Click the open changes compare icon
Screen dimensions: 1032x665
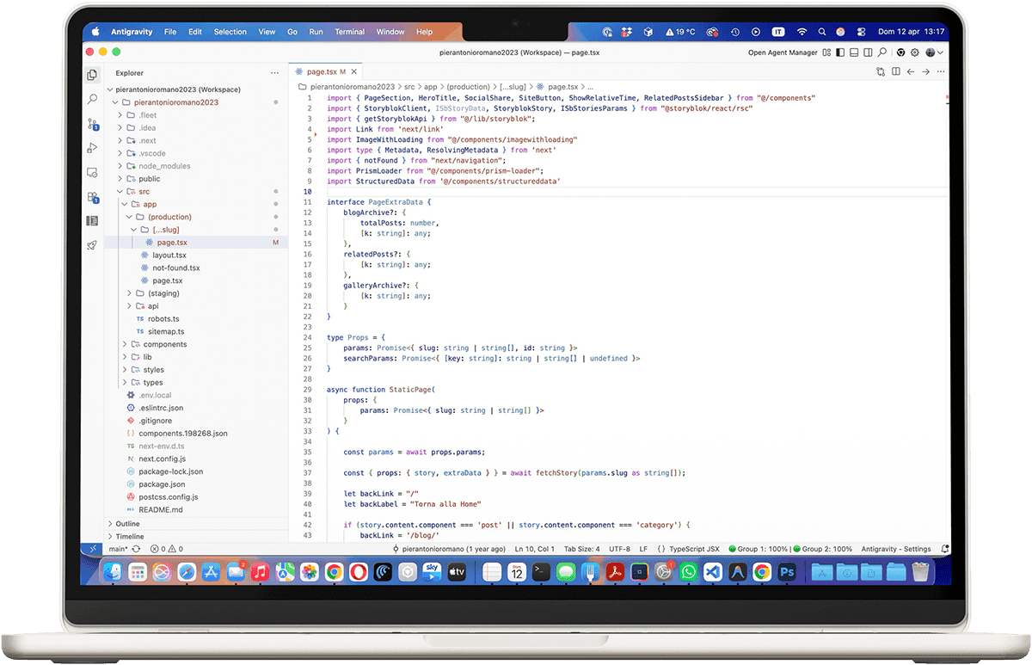(880, 72)
